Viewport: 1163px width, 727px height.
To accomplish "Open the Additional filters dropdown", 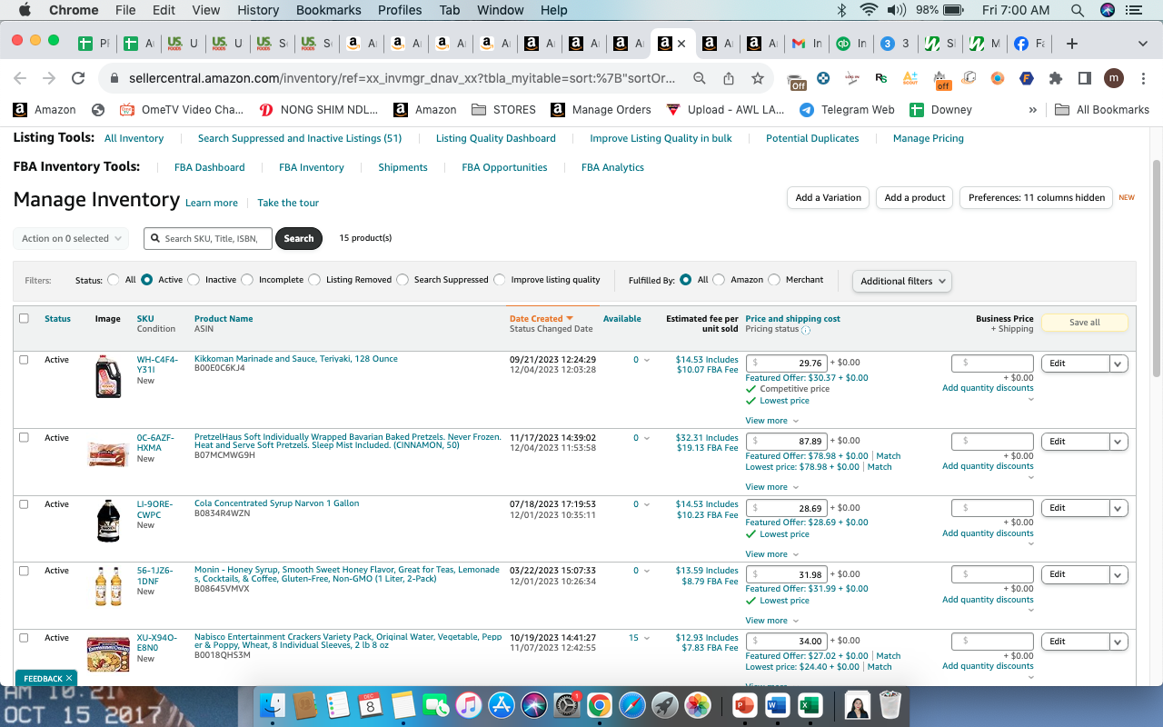I will click(902, 281).
